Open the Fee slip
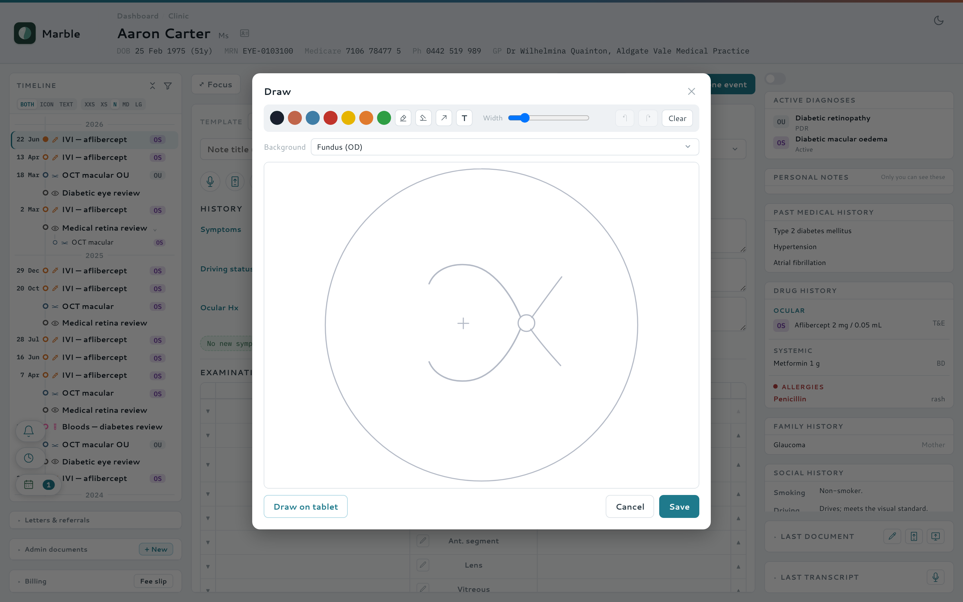The width and height of the screenshot is (963, 602). coord(153,581)
